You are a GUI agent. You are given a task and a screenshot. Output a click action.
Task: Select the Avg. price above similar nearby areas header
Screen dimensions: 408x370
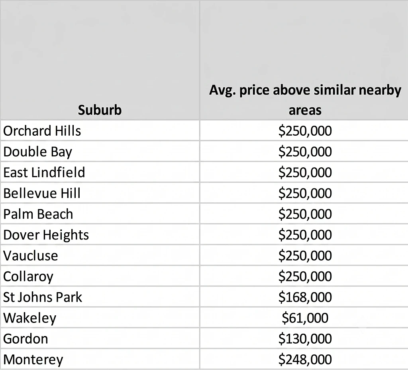pyautogui.click(x=304, y=60)
